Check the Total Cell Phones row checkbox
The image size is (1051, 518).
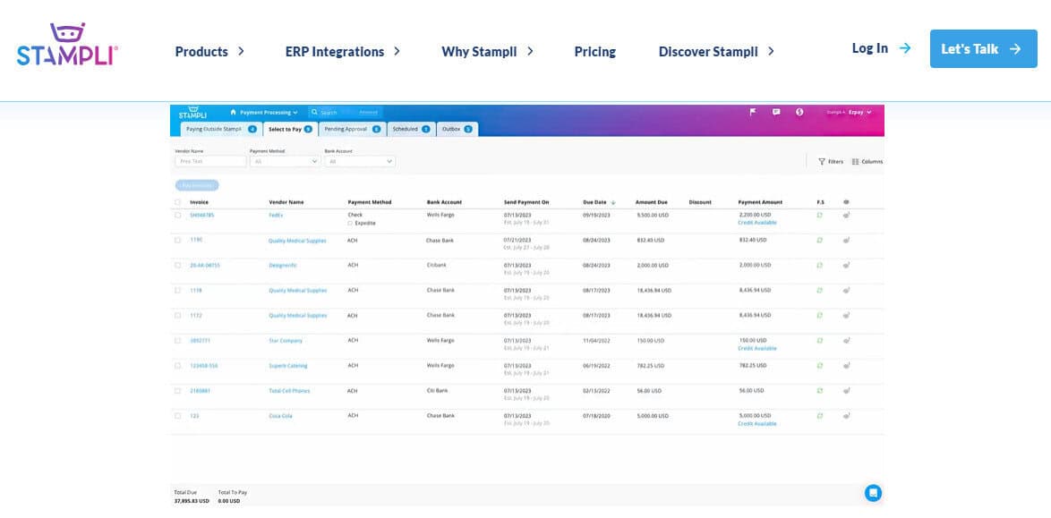[177, 391]
